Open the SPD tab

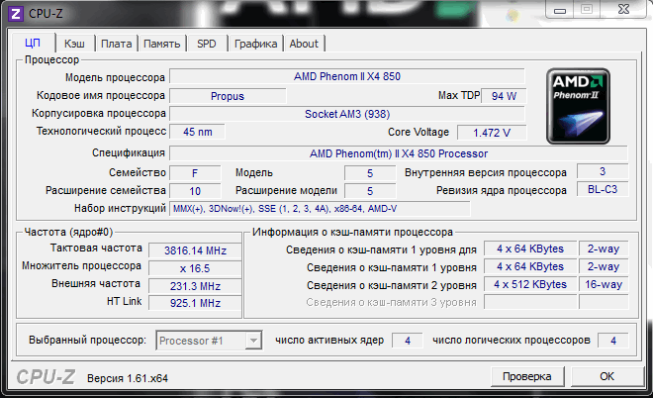(207, 44)
